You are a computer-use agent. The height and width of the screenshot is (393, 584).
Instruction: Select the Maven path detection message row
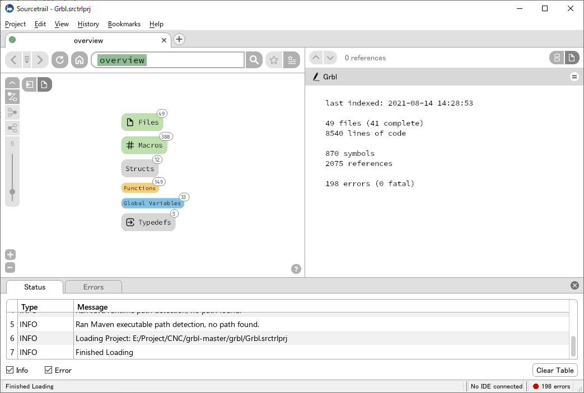[288, 324]
